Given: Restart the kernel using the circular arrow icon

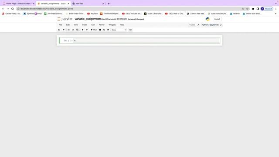Looking at the screenshot, I should pyautogui.click(x=104, y=30).
